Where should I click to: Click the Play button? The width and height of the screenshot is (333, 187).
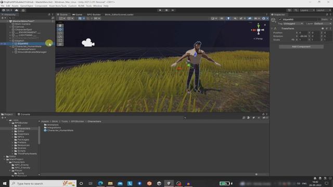tap(160, 10)
